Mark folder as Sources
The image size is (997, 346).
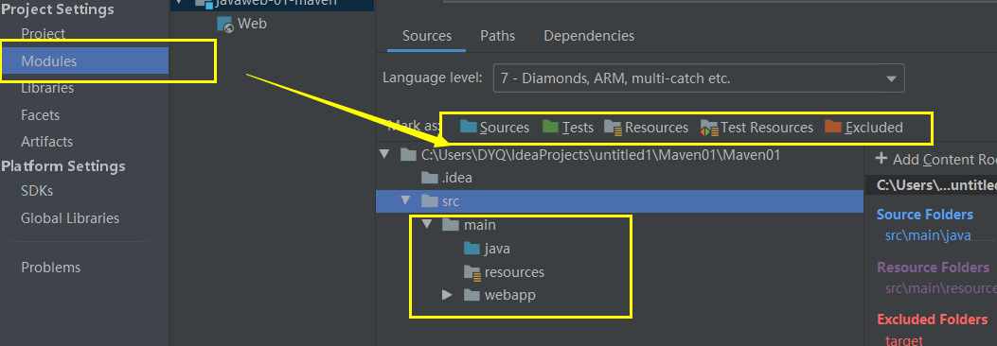point(494,128)
